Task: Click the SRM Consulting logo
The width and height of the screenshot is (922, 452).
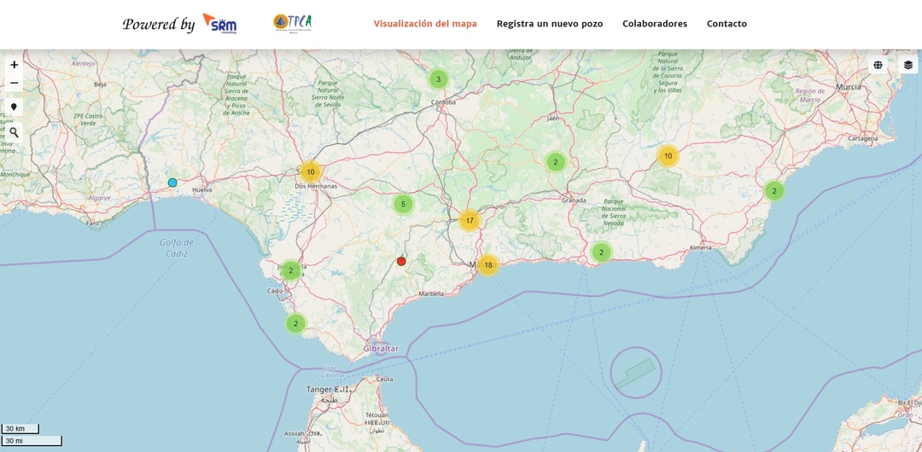Action: (x=220, y=24)
